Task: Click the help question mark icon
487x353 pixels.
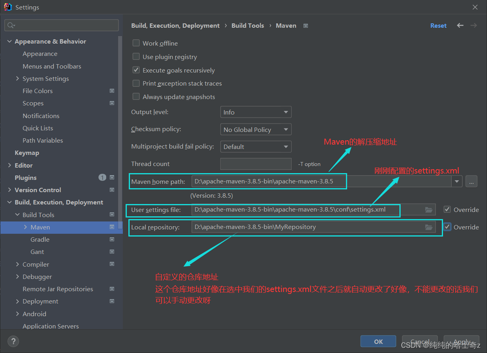Action: pos(13,341)
